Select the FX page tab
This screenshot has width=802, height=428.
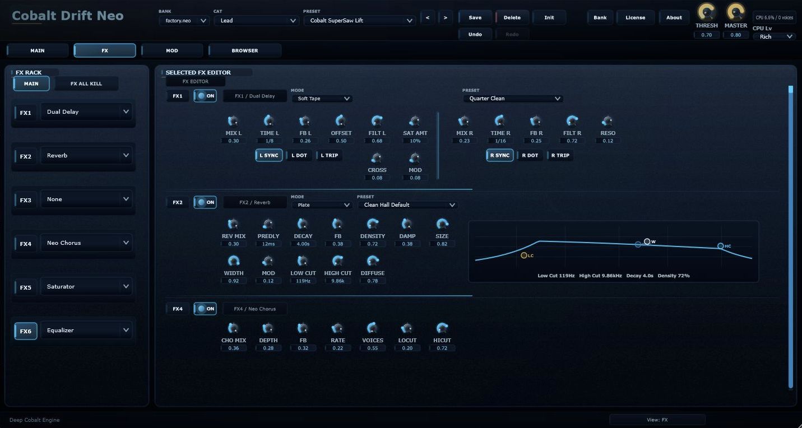105,50
